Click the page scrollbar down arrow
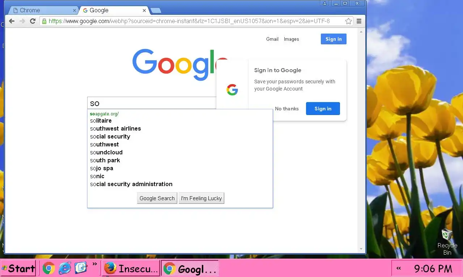This screenshot has width=463, height=277. (x=361, y=249)
